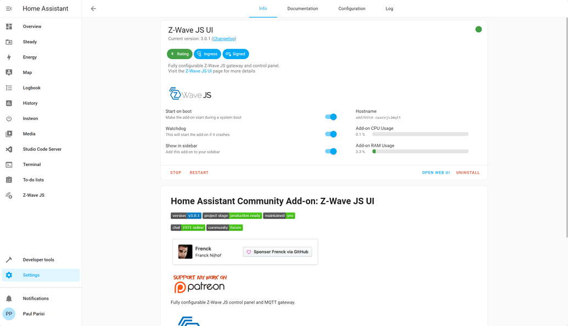Turn off the Watchdog toggle
The width and height of the screenshot is (568, 326).
(x=331, y=134)
